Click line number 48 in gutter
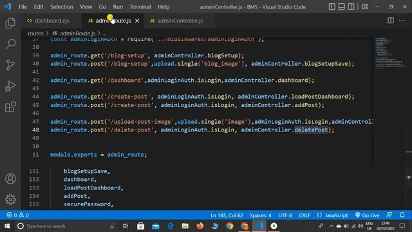412x232 pixels. pyautogui.click(x=35, y=130)
